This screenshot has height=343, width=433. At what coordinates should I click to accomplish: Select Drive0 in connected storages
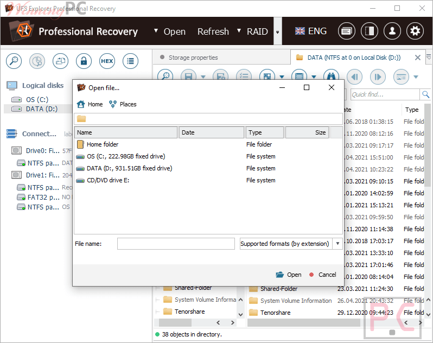41,150
